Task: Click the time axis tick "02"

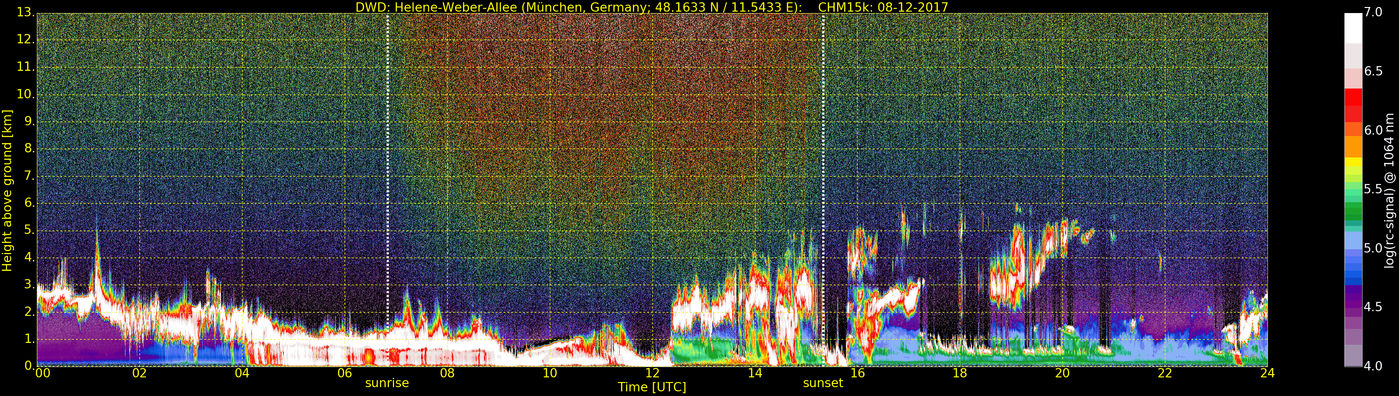Action: pyautogui.click(x=139, y=373)
